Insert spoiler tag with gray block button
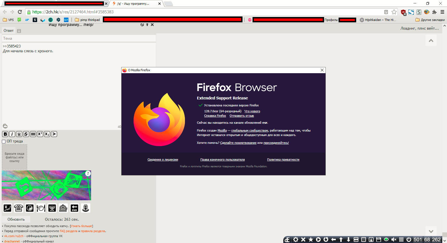The height and width of the screenshot is (243, 447). coord(33,134)
